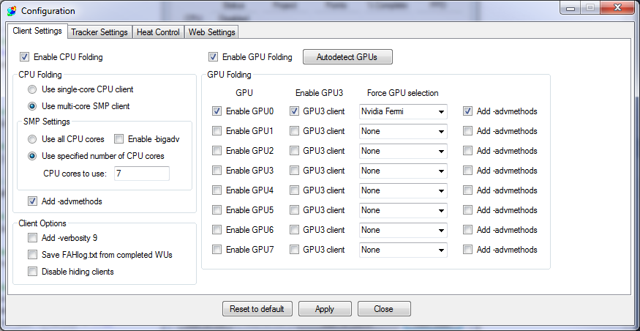640x331 pixels.
Task: Check Enable GPU6
Action: point(217,230)
